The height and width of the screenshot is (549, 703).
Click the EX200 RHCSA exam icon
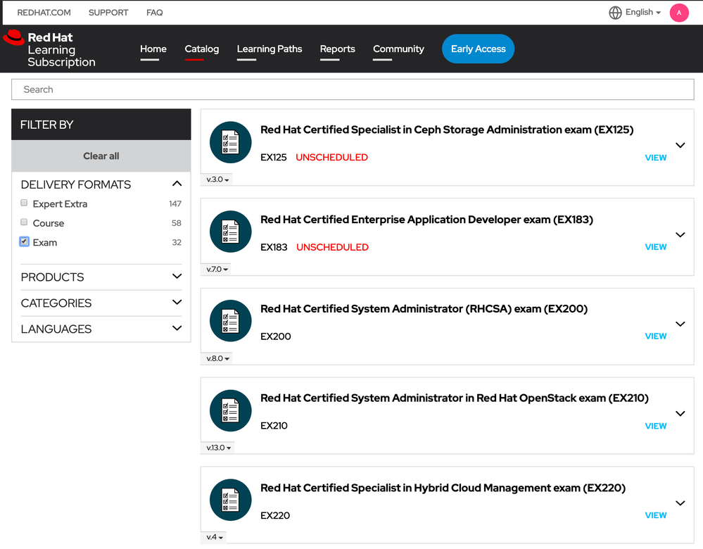[x=230, y=321]
